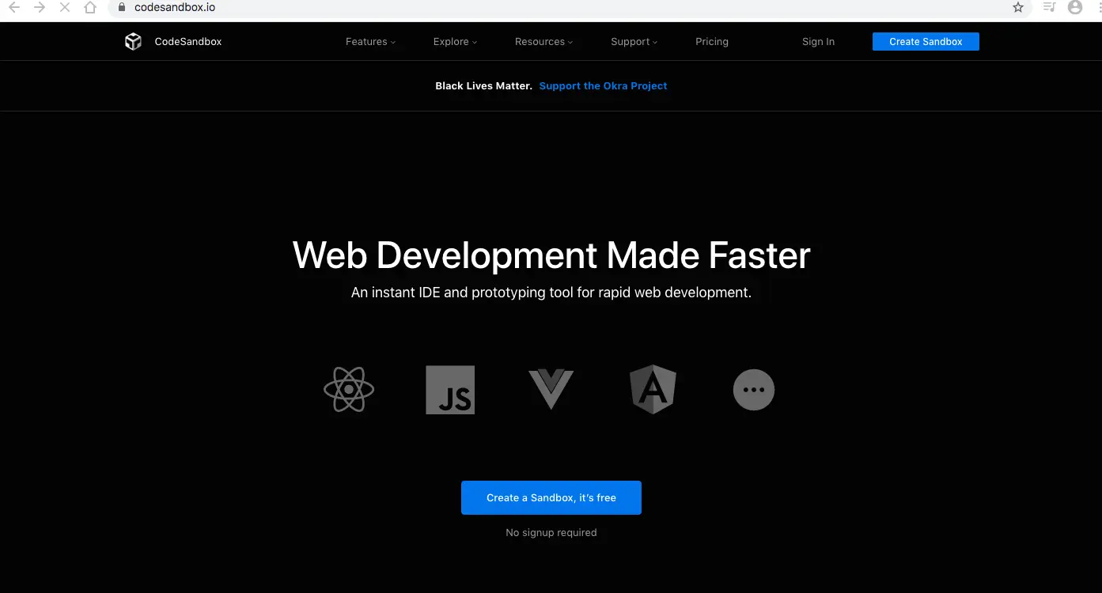Open more templates via three-dots icon

[x=754, y=390]
